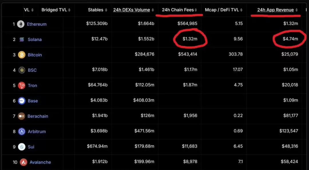
Task: Click the Ethereum chain logo icon
Action: click(21, 24)
